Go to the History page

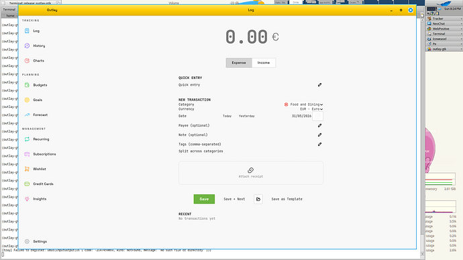39,46
